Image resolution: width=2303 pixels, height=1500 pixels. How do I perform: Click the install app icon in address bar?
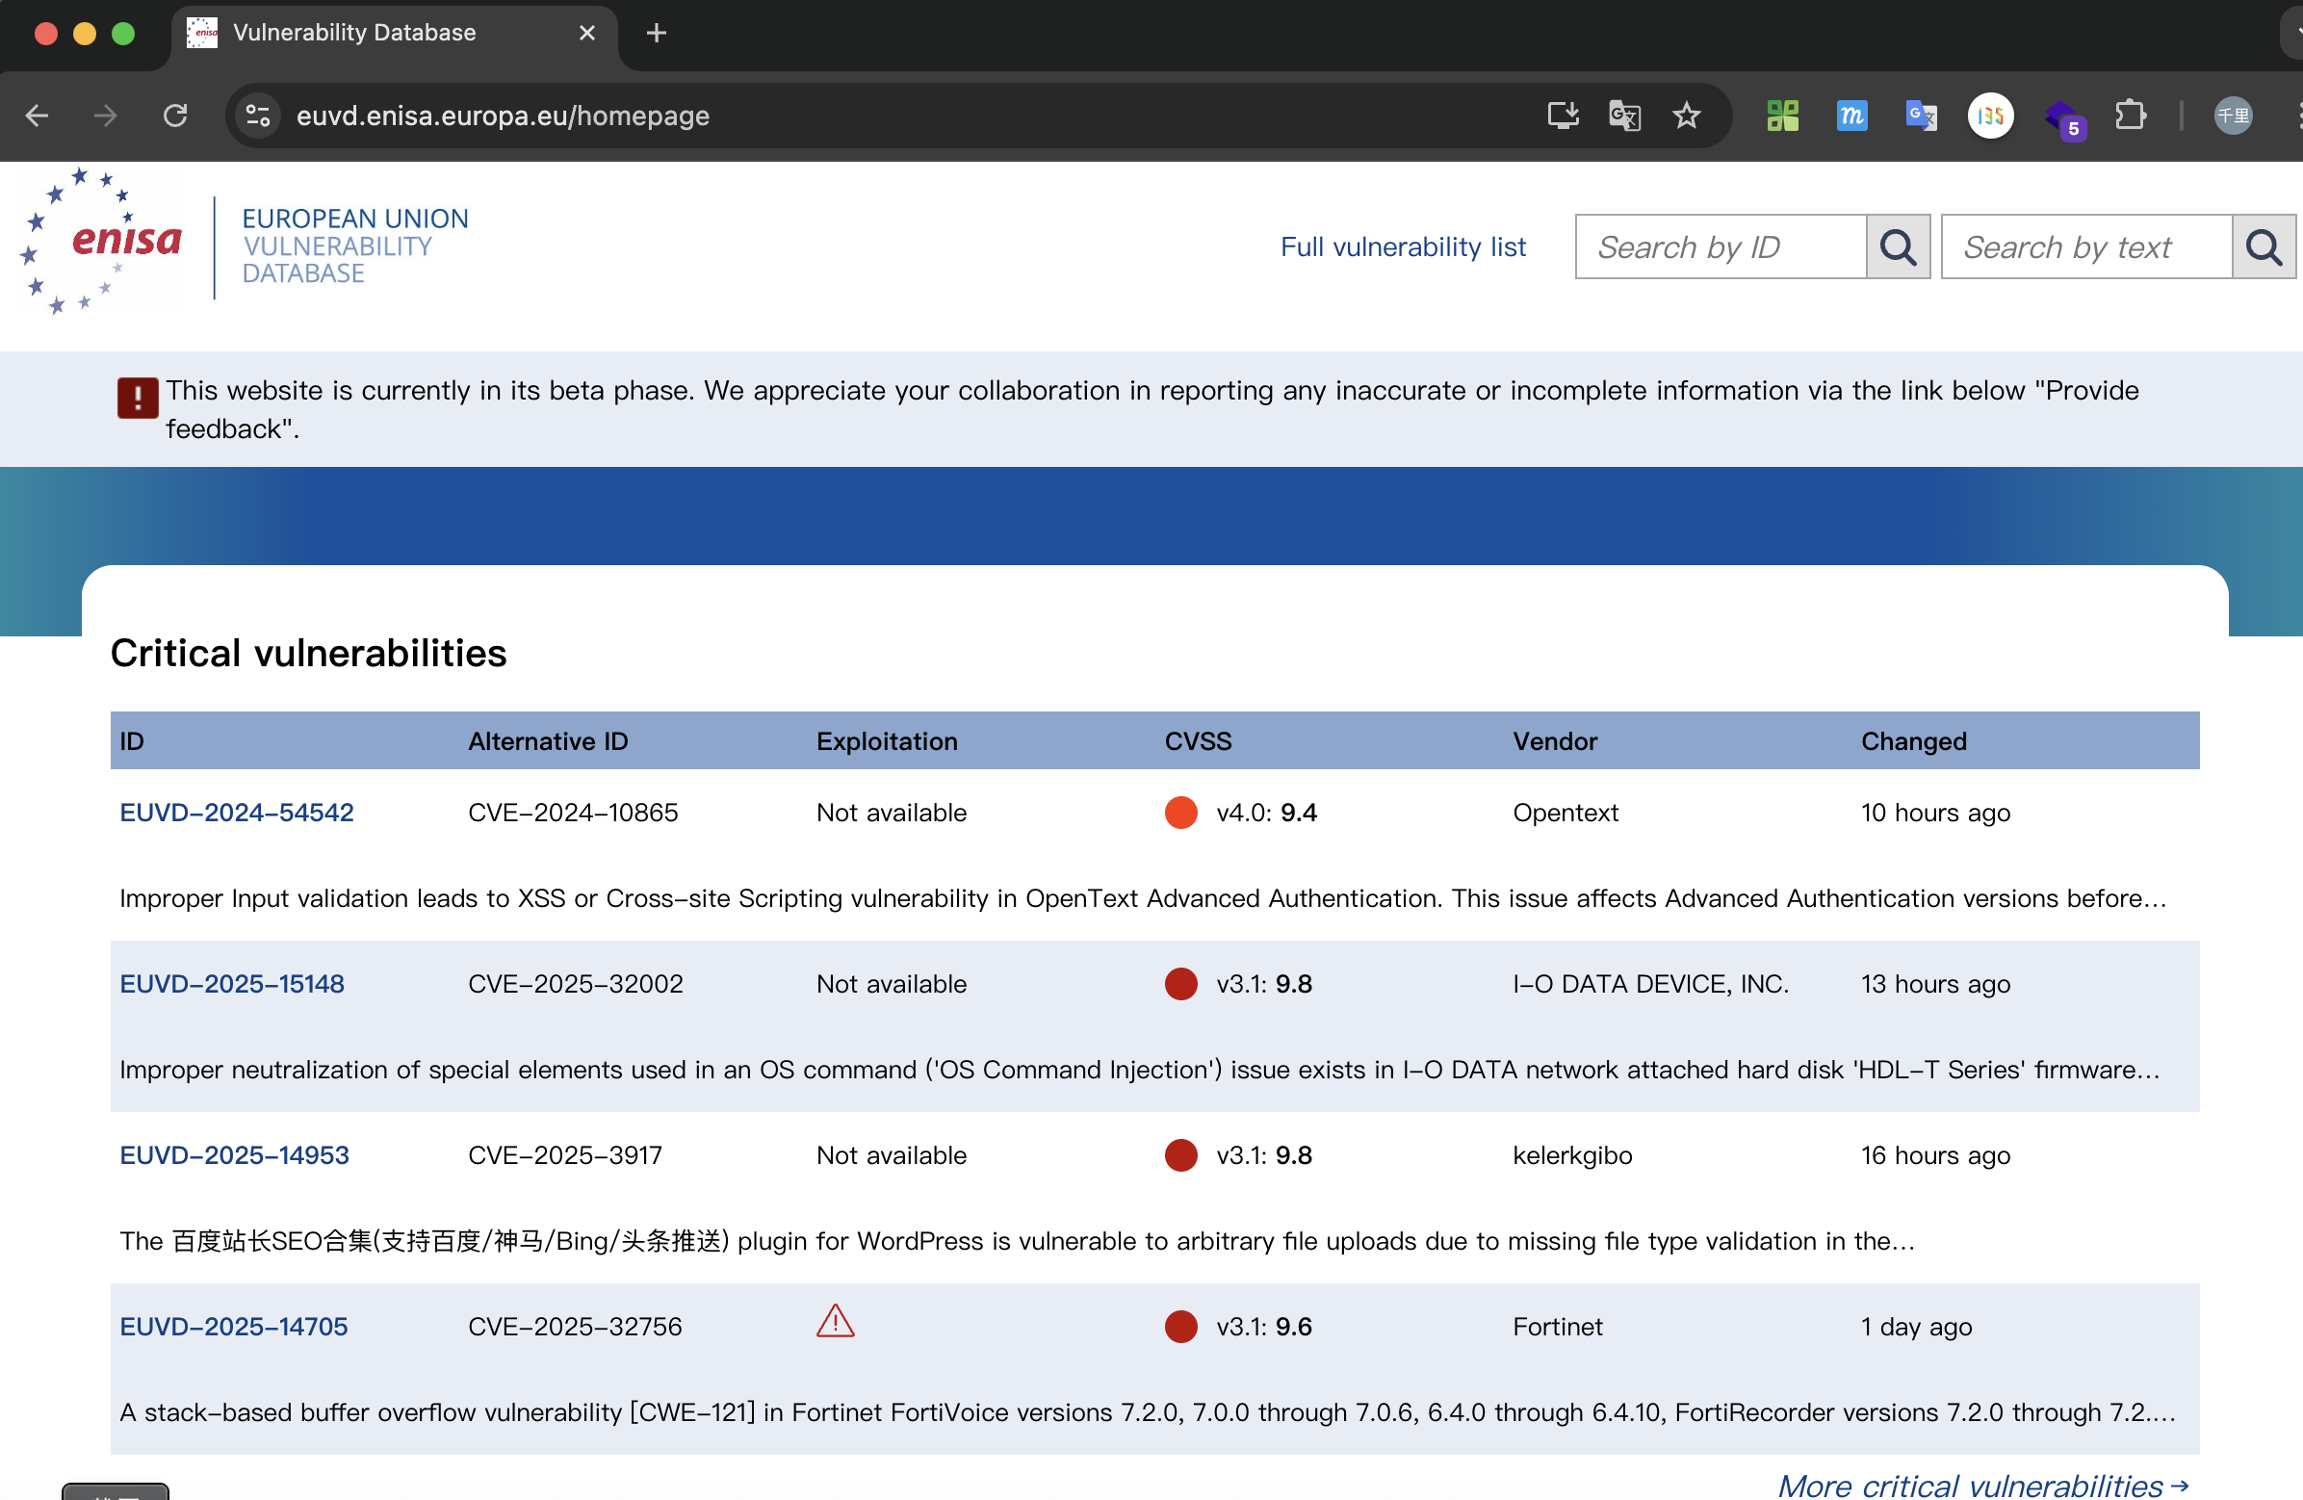(1562, 116)
